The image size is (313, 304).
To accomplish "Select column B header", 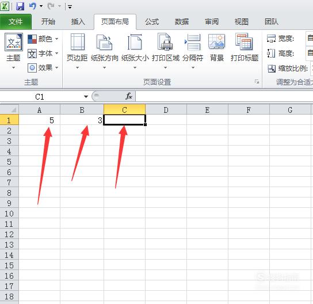I will [x=82, y=109].
